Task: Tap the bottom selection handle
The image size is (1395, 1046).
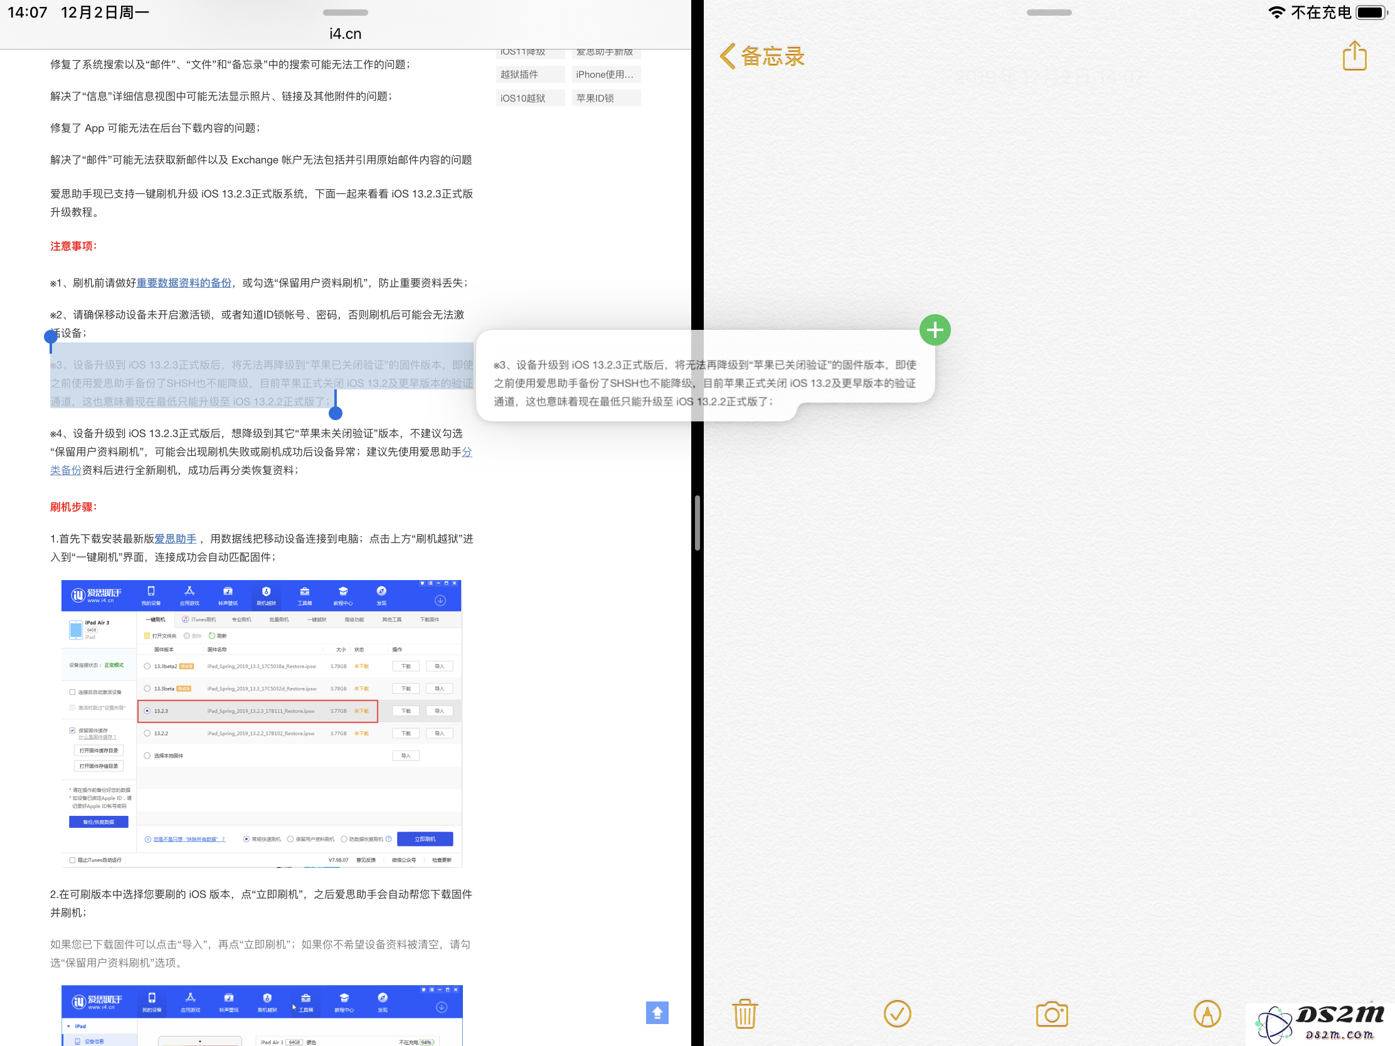Action: coord(336,413)
